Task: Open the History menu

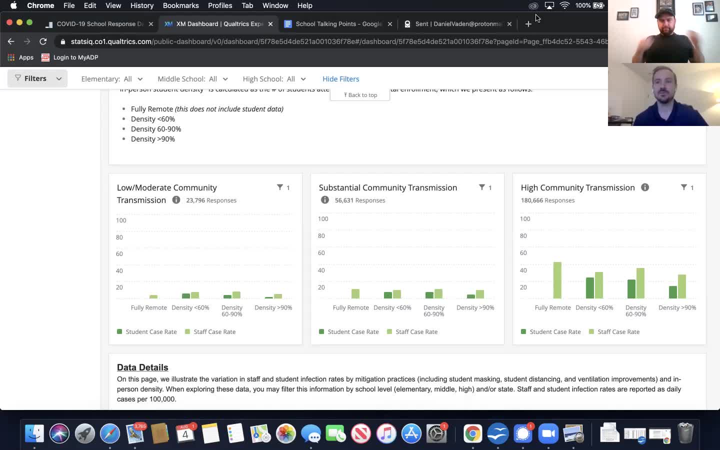Action: [142, 5]
